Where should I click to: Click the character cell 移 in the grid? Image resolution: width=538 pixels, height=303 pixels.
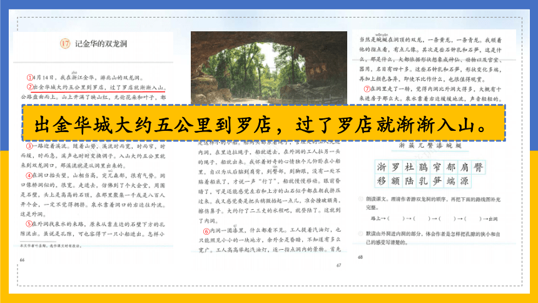tap(382, 181)
